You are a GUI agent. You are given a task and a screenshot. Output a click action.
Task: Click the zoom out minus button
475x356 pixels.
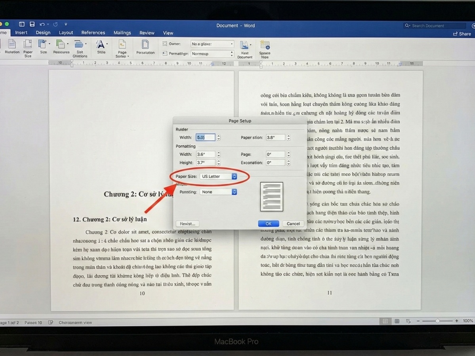click(418, 321)
